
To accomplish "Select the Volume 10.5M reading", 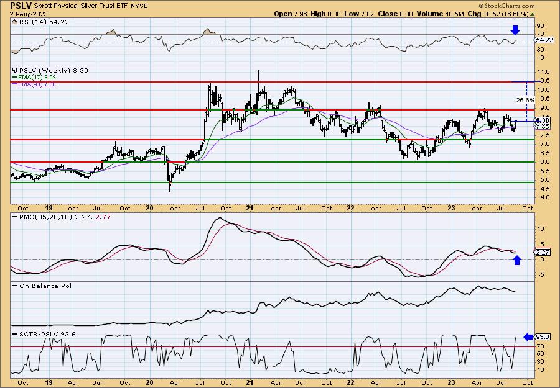I will 441,14.
